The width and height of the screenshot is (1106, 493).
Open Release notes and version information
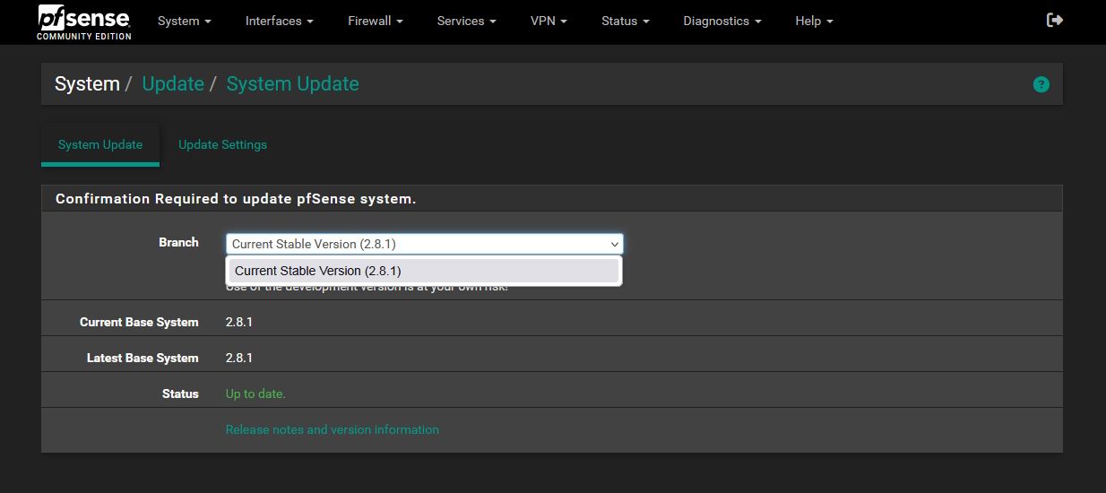click(332, 429)
